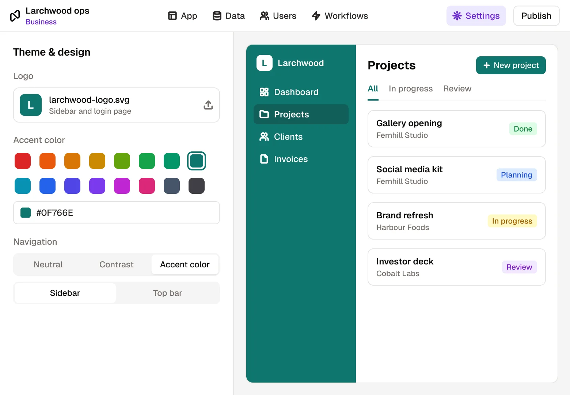Select the All projects tab
Screen dimensions: 570x395
point(373,89)
